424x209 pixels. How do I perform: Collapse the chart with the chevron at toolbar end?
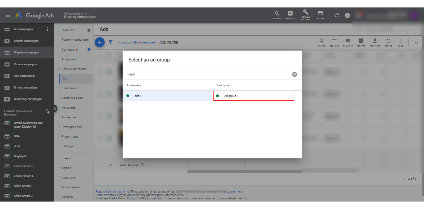click(x=416, y=43)
